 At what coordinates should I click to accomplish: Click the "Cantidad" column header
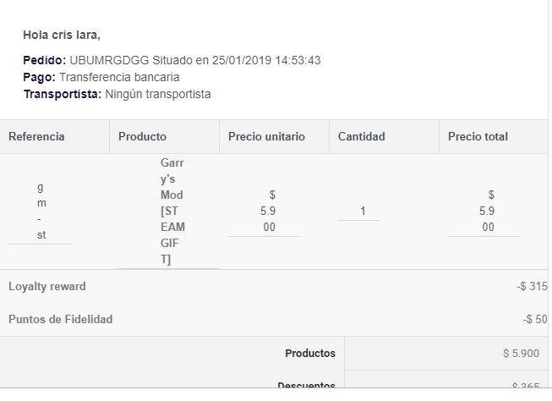(x=361, y=136)
